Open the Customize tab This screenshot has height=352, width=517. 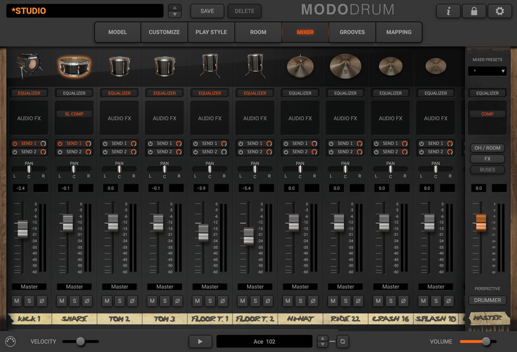pyautogui.click(x=164, y=32)
